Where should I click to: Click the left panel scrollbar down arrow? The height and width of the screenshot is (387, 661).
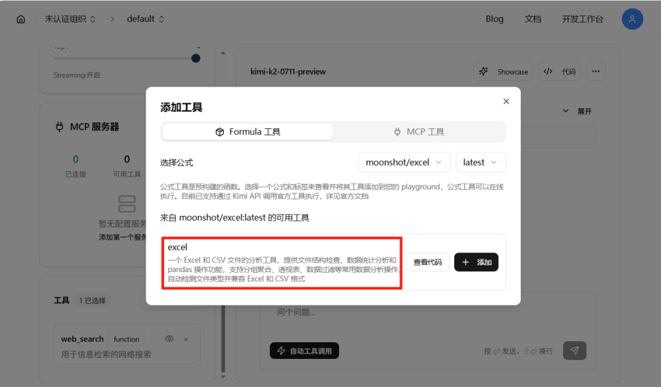coord(223,377)
